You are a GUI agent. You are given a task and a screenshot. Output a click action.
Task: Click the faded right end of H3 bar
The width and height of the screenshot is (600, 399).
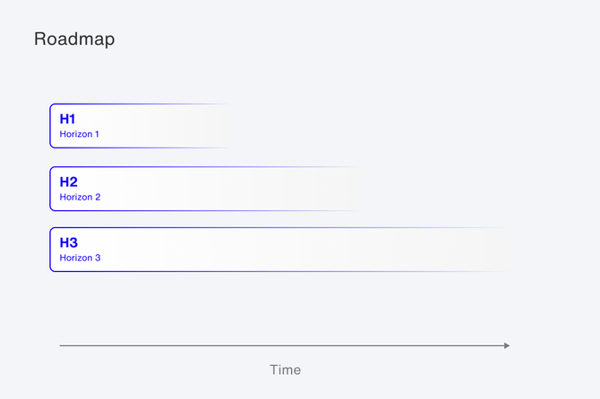(498, 250)
